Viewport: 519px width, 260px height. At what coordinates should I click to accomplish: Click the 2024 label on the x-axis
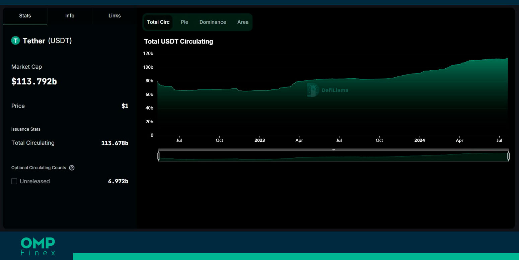point(420,140)
